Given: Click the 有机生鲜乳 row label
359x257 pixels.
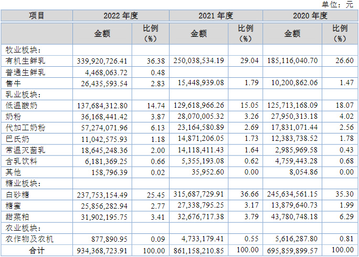Looking at the screenshot, I should tap(25, 61).
